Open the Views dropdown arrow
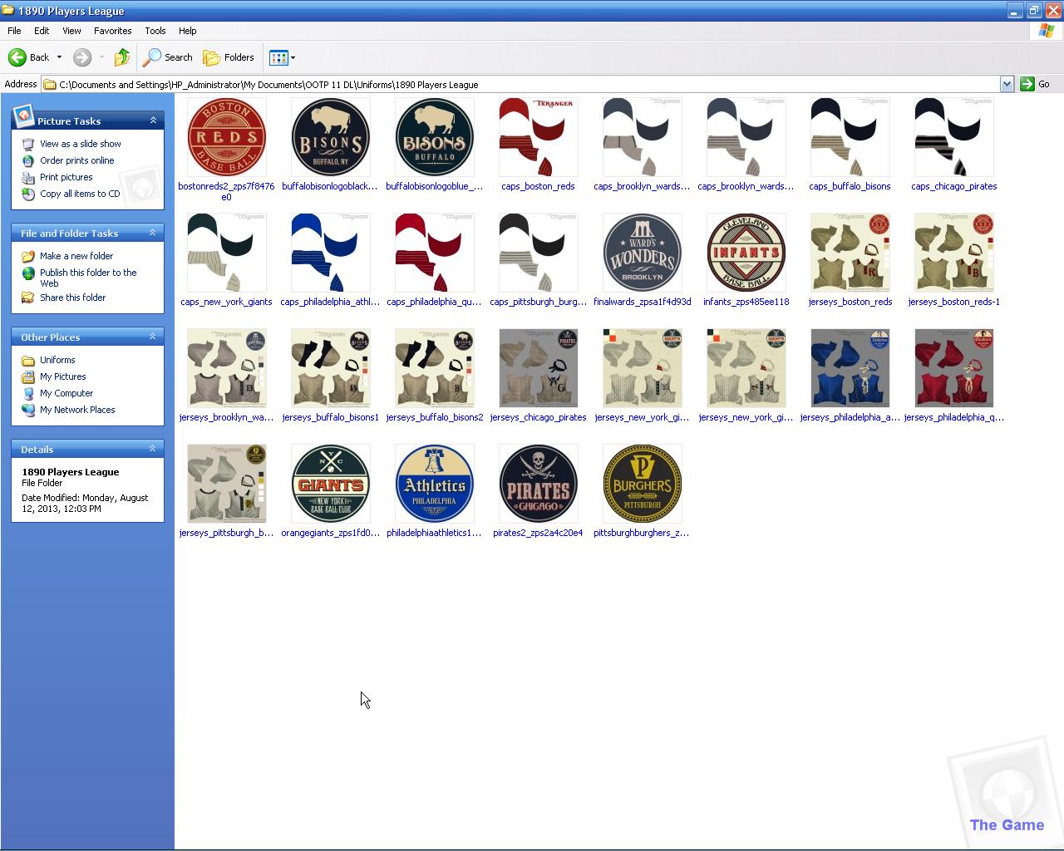This screenshot has width=1064, height=851. pos(293,57)
